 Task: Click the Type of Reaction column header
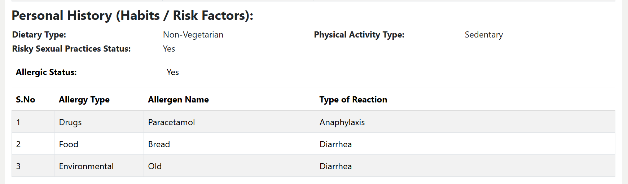point(353,100)
